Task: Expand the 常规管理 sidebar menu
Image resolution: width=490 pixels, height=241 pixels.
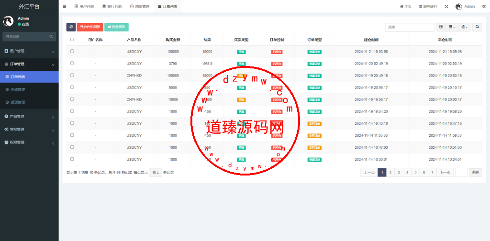Action: (x=29, y=129)
